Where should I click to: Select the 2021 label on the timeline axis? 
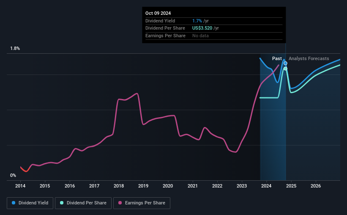coord(193,186)
